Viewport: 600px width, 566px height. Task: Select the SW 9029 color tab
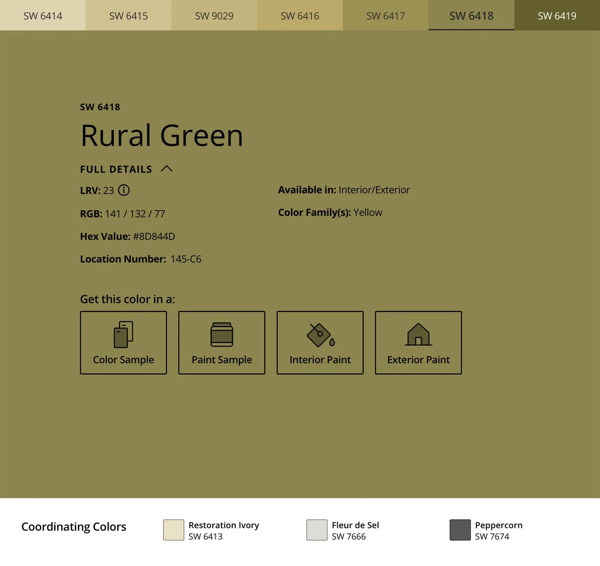point(214,15)
